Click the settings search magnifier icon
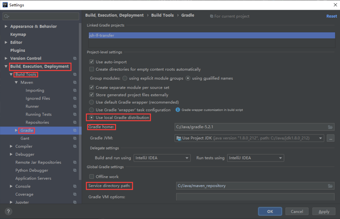The height and width of the screenshot is (219, 340). pyautogui.click(x=6, y=17)
